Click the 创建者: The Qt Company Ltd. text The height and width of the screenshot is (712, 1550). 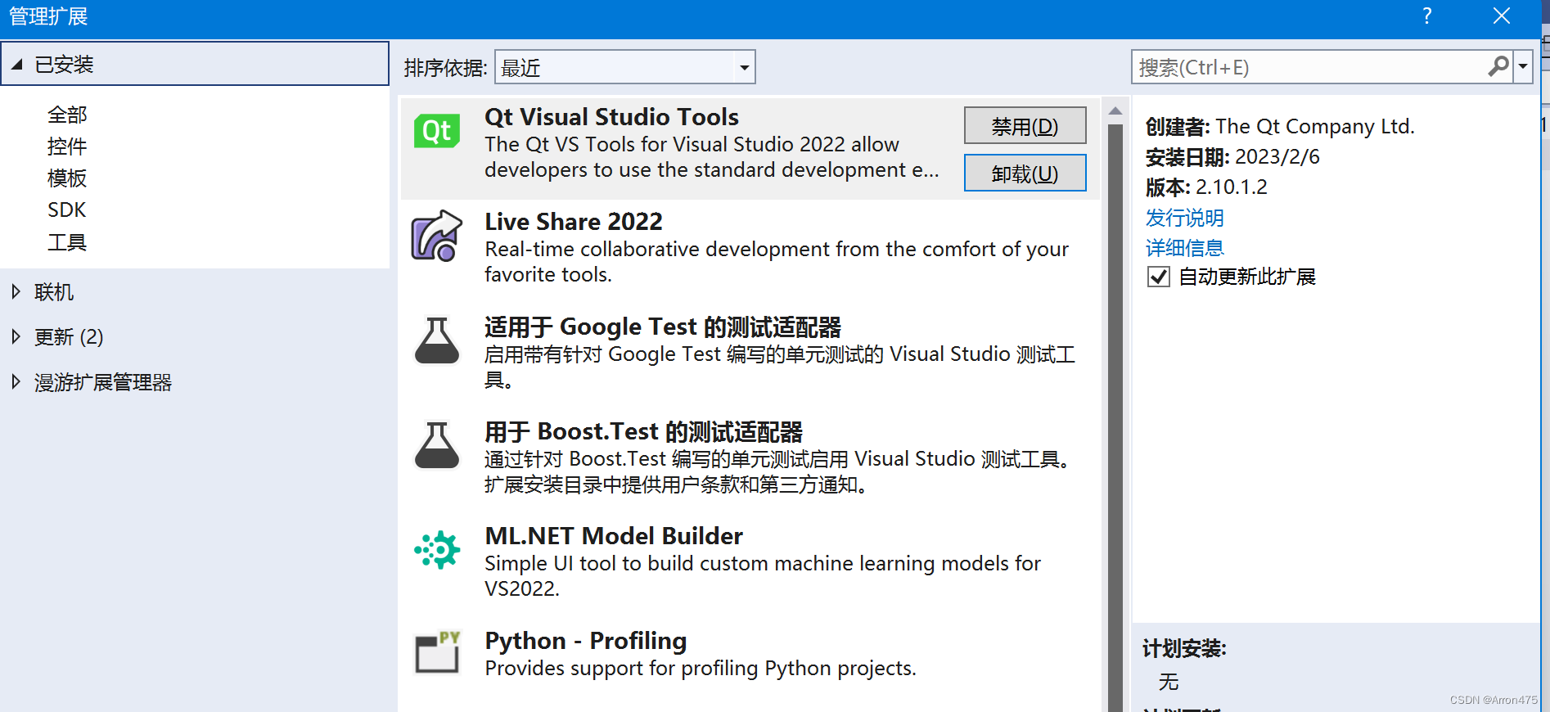point(1280,127)
